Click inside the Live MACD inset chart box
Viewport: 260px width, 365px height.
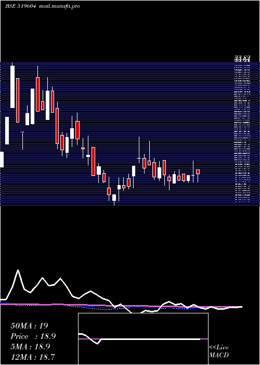[x=143, y=339]
